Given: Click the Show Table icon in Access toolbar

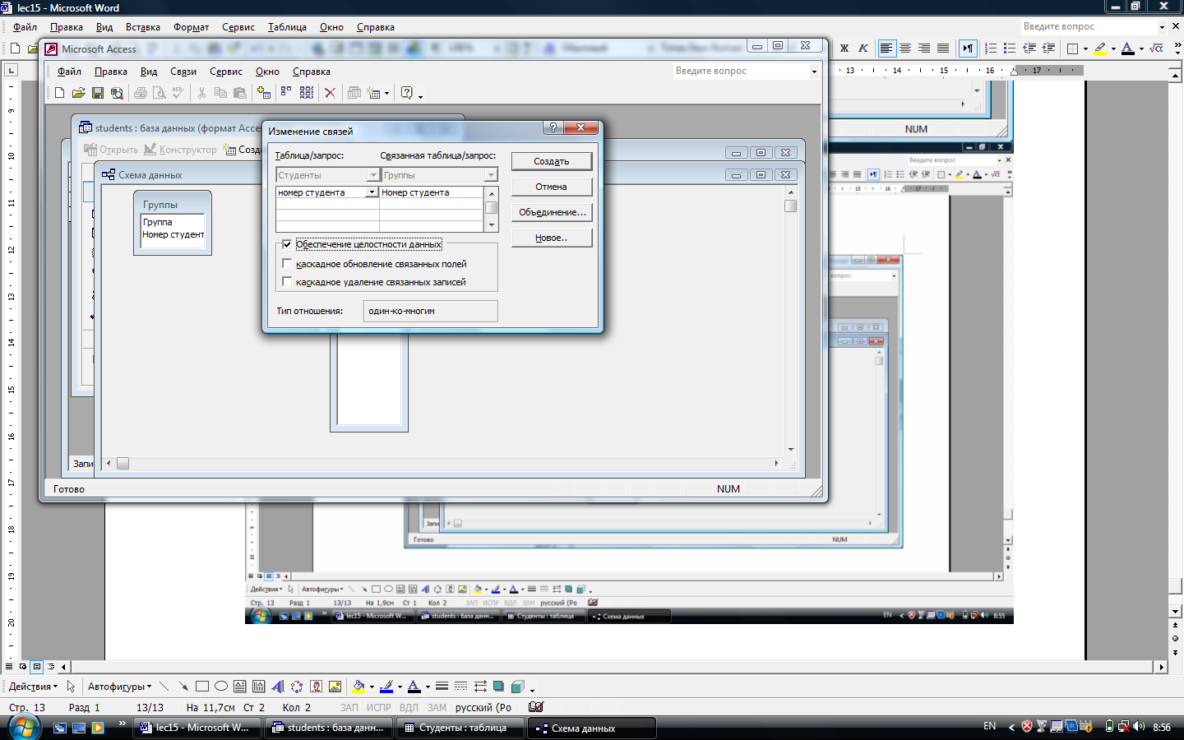Looking at the screenshot, I should [264, 93].
